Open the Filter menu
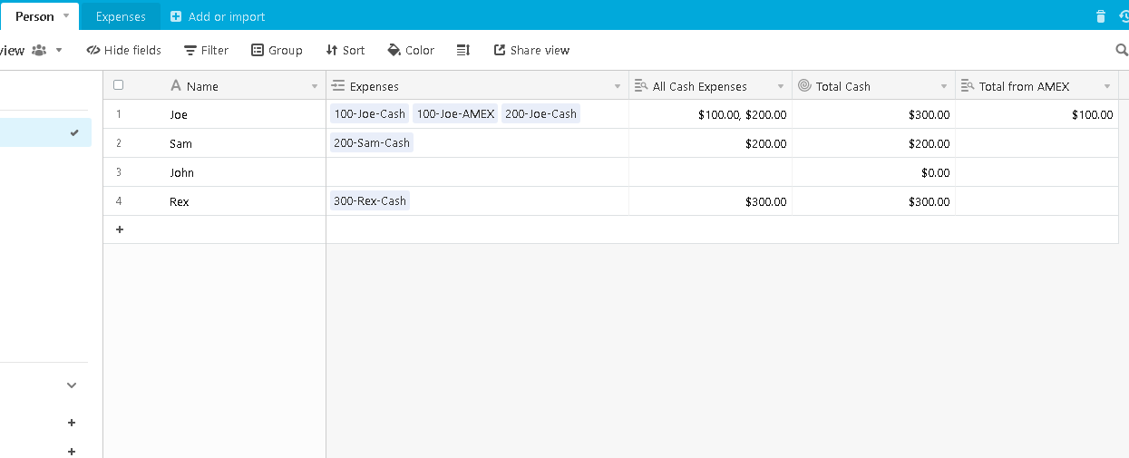Screen dimensions: 1129x458 206,50
